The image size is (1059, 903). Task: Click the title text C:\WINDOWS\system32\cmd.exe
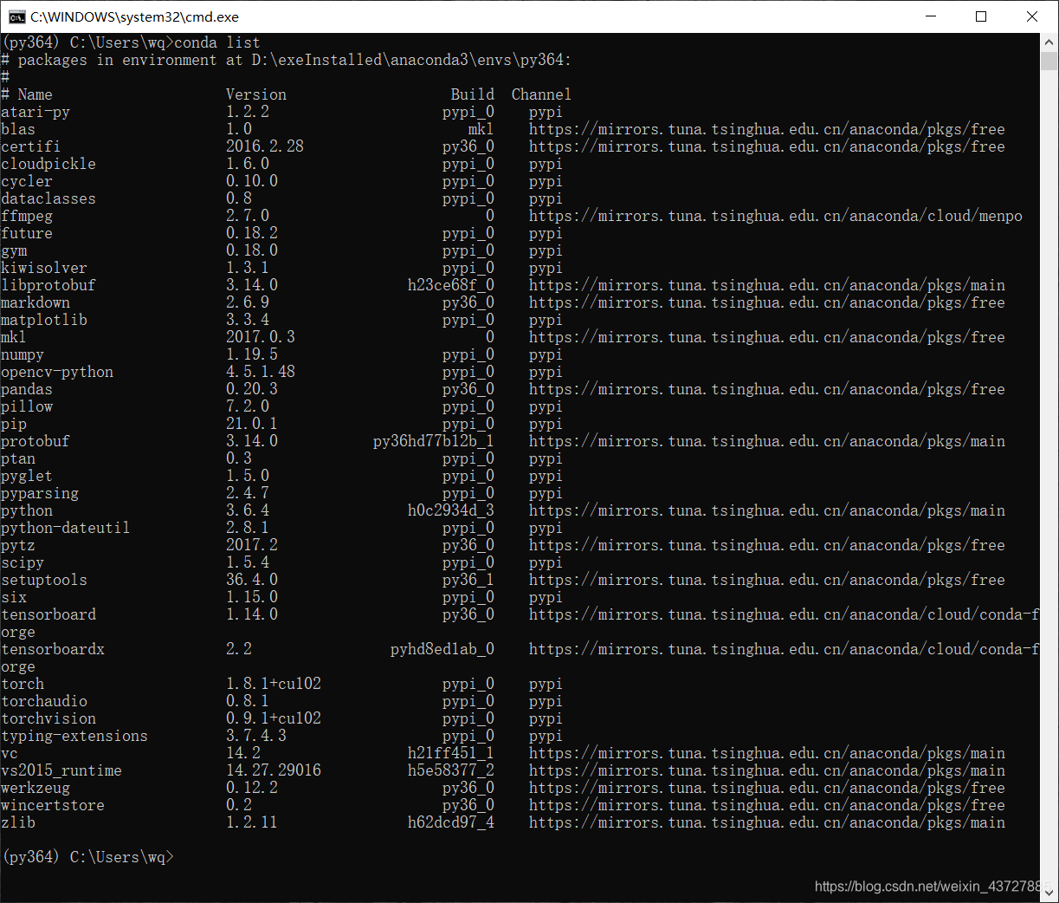click(134, 16)
